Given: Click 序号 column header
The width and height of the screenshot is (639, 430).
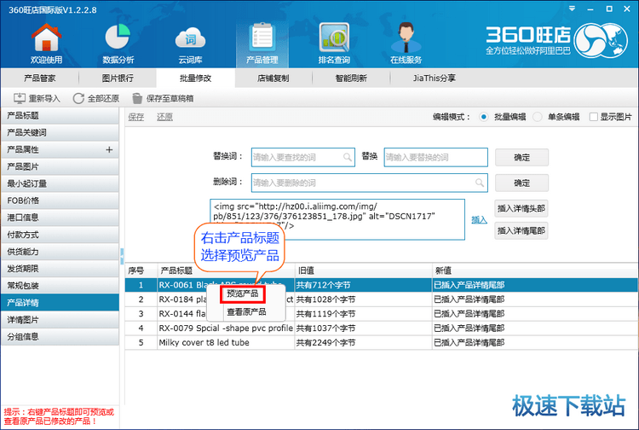Looking at the screenshot, I should click(141, 270).
